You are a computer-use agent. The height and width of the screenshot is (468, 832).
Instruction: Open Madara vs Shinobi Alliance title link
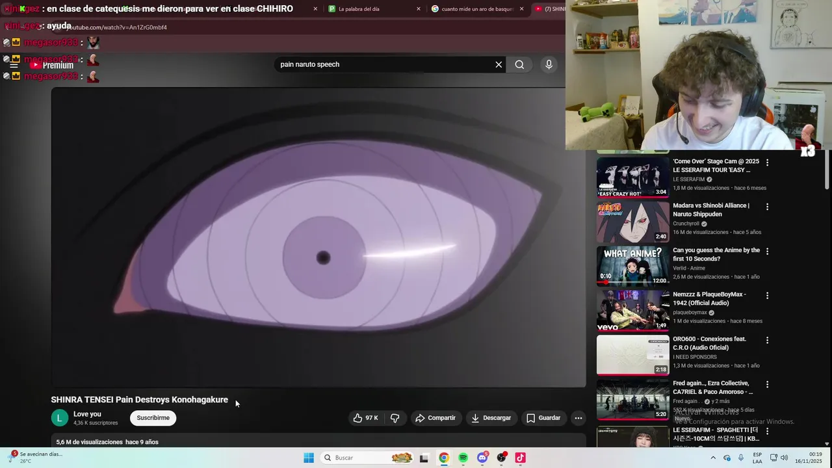711,210
